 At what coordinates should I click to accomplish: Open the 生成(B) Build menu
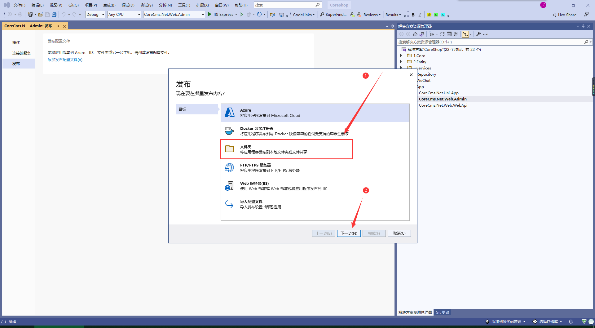coord(109,5)
